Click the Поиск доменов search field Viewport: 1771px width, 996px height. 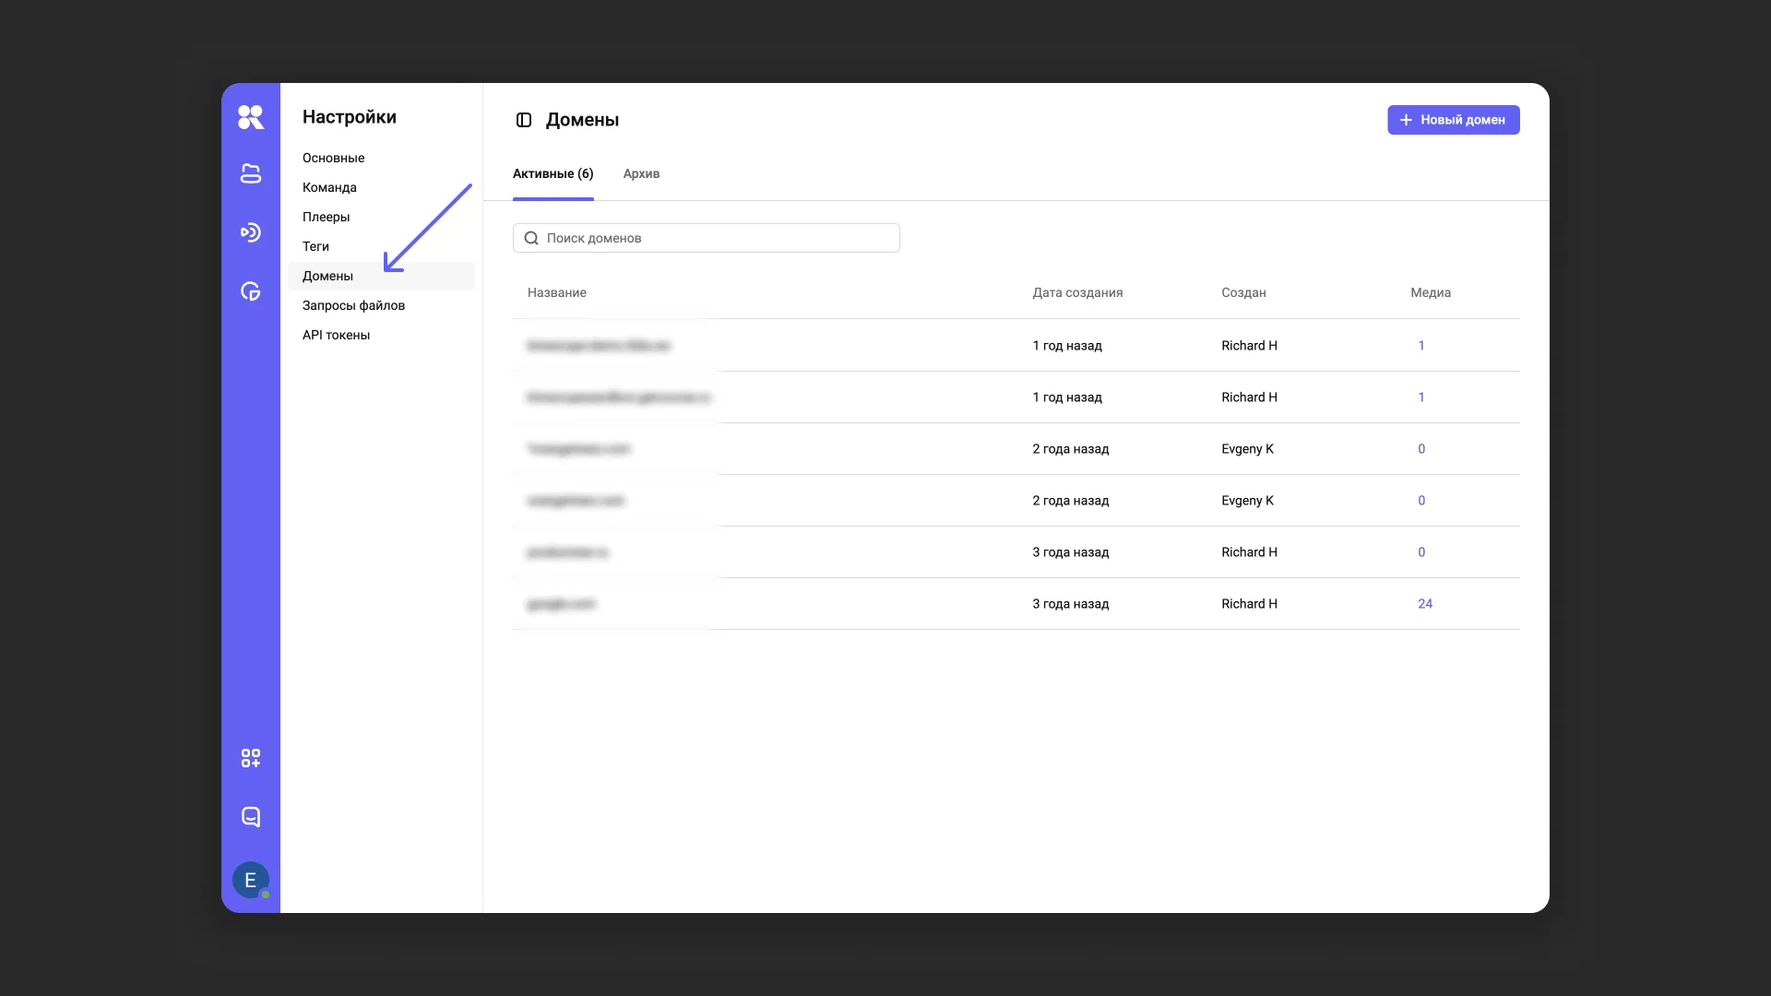706,238
